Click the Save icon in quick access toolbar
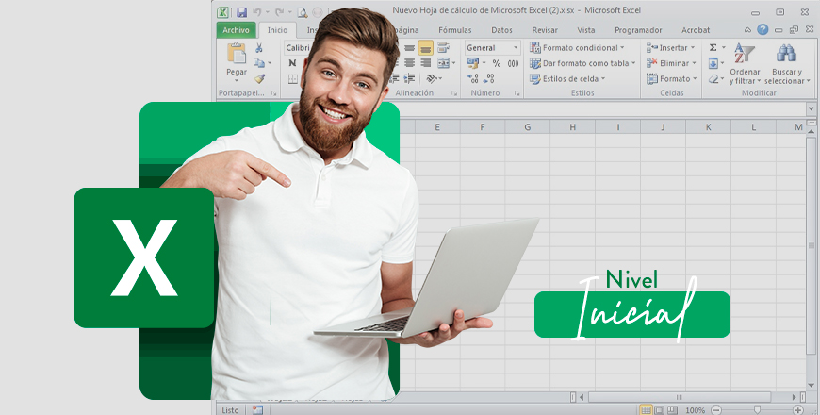This screenshot has width=820, height=415. tap(241, 12)
